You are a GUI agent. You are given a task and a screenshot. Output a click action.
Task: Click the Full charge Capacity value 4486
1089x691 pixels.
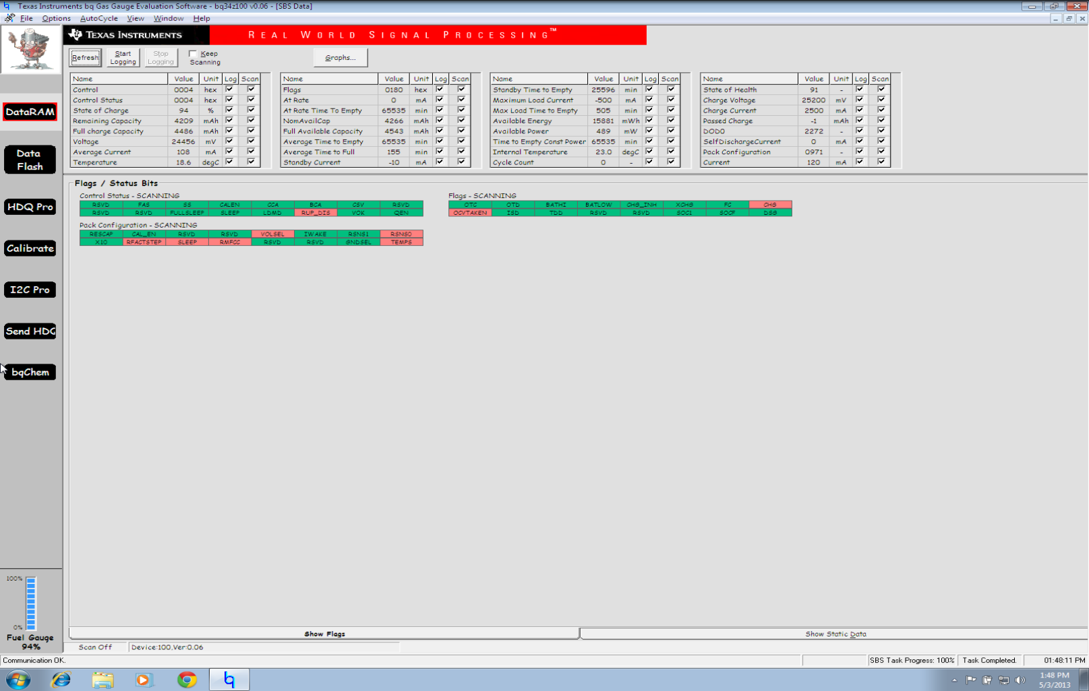pos(183,131)
